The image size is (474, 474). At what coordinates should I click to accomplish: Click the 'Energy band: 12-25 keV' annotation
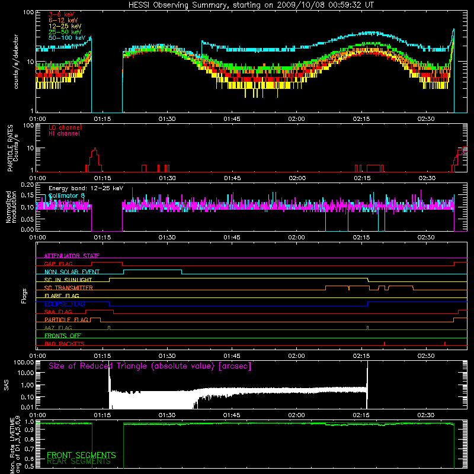[x=86, y=188]
